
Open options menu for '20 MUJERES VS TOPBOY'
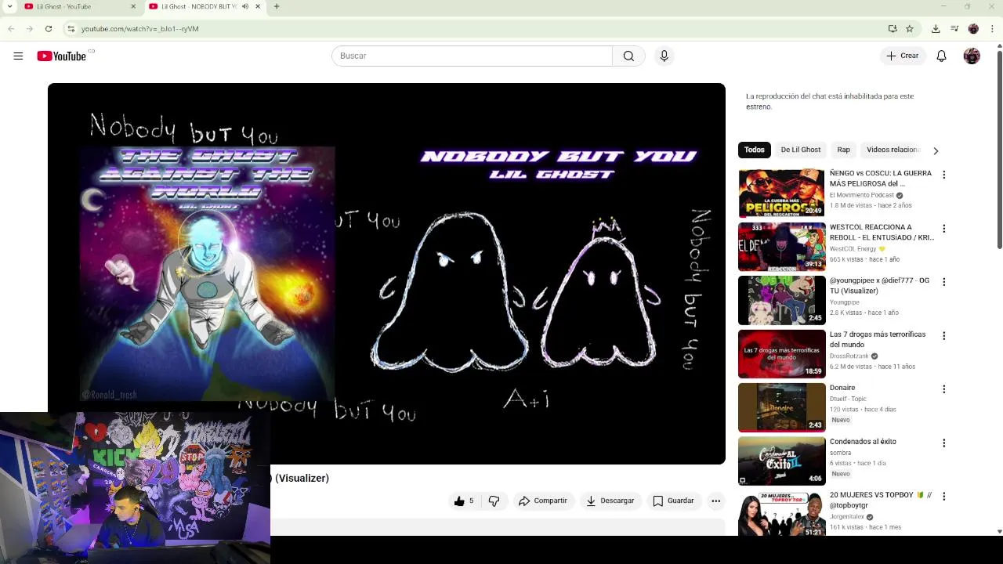(943, 497)
